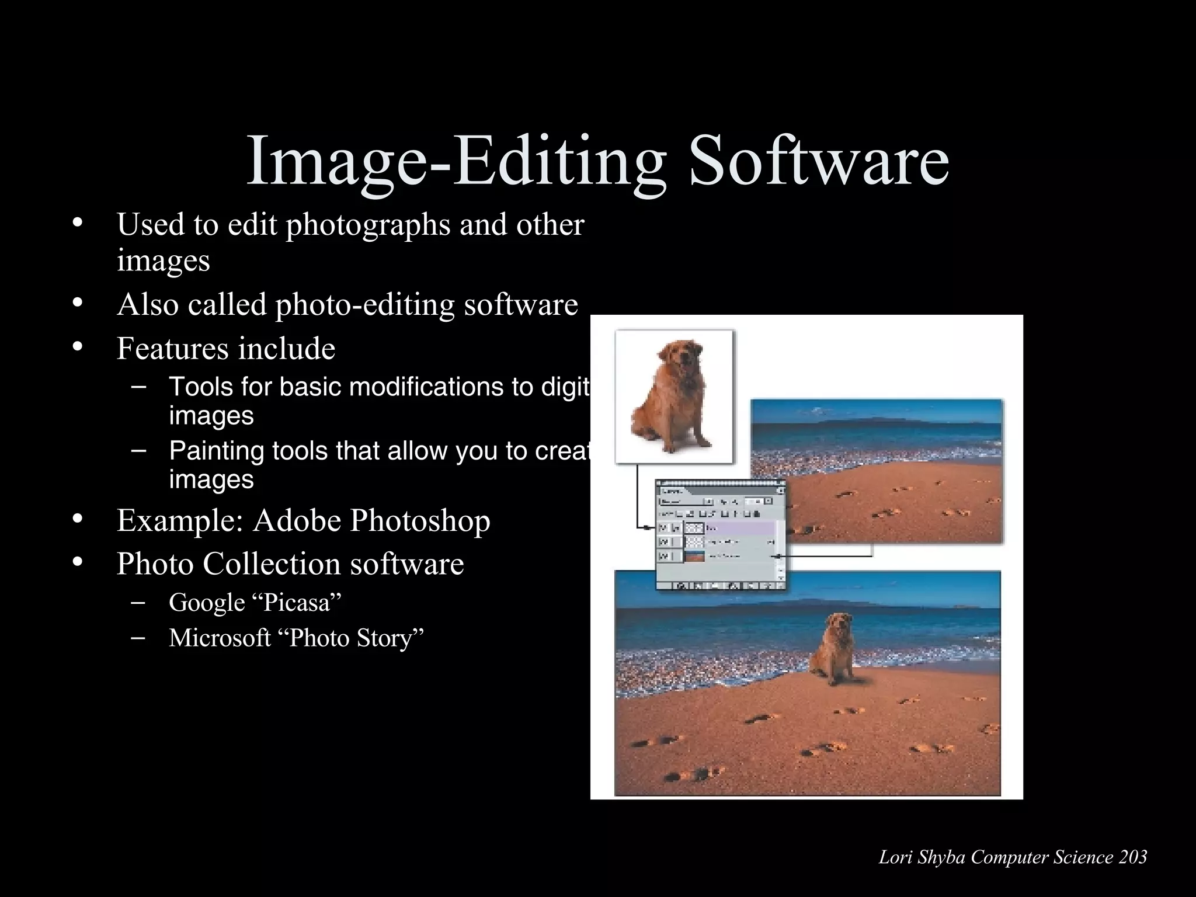Toggle visibility eye of the middle layer
The width and height of the screenshot is (1196, 897).
pos(663,542)
